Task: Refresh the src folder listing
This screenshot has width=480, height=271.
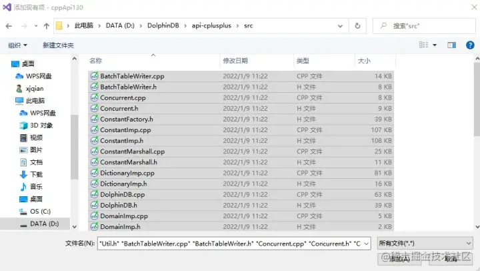Action: [x=357, y=26]
